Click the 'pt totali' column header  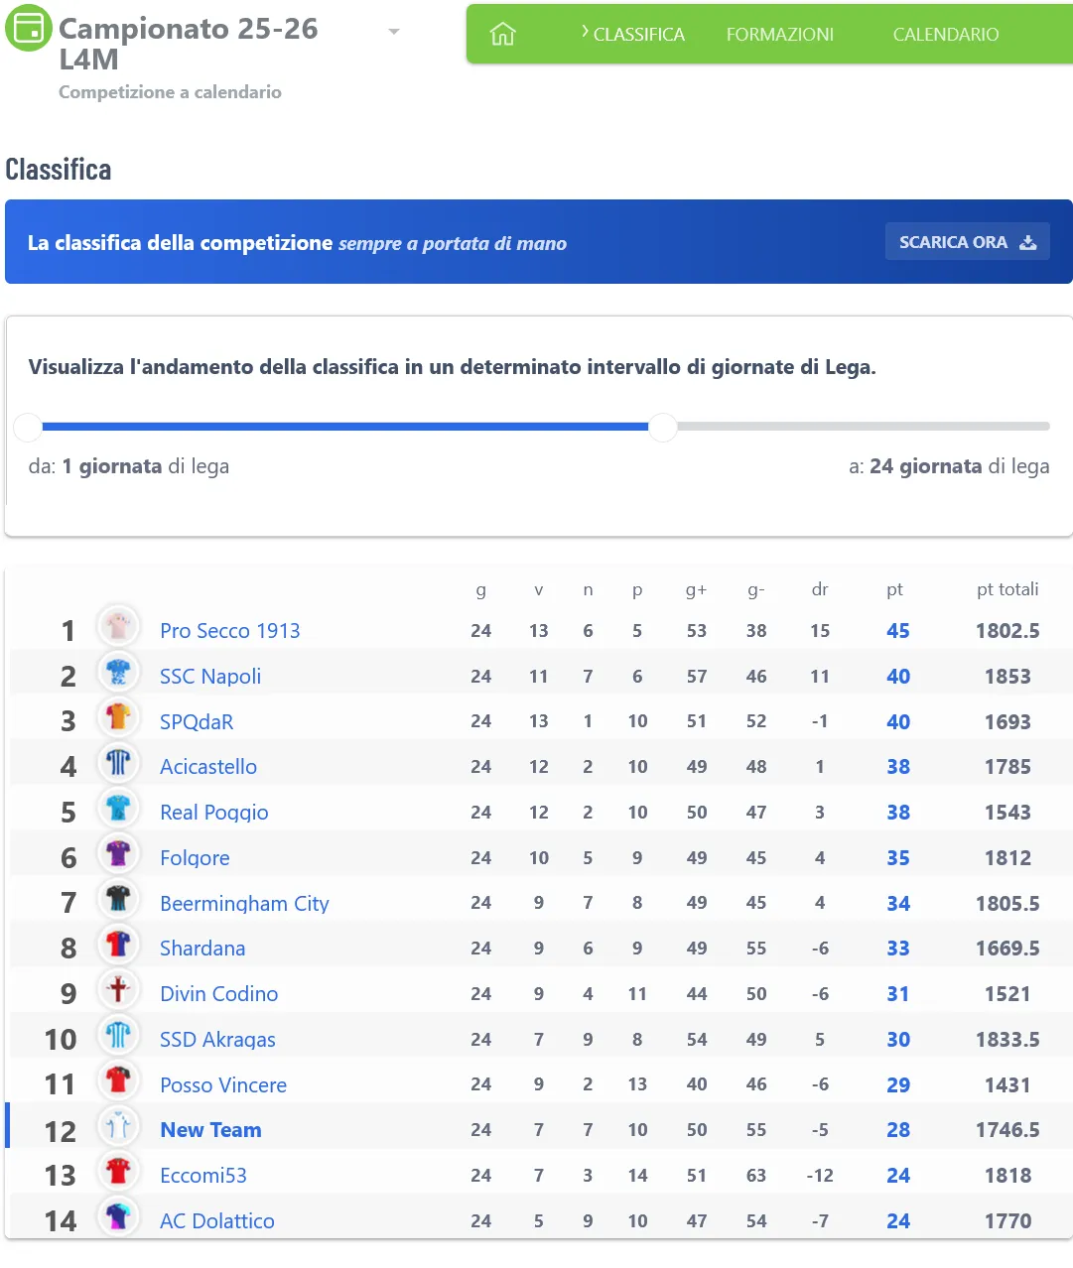click(1006, 589)
